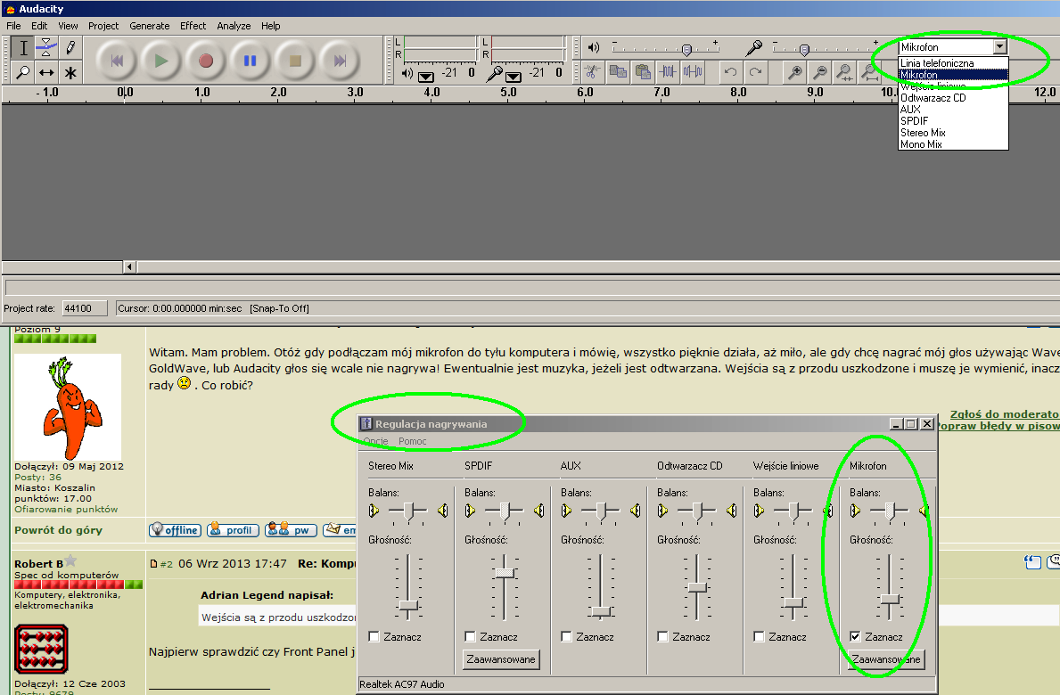Choose SPDIF from source list
The image size is (1060, 695).
pyautogui.click(x=953, y=121)
